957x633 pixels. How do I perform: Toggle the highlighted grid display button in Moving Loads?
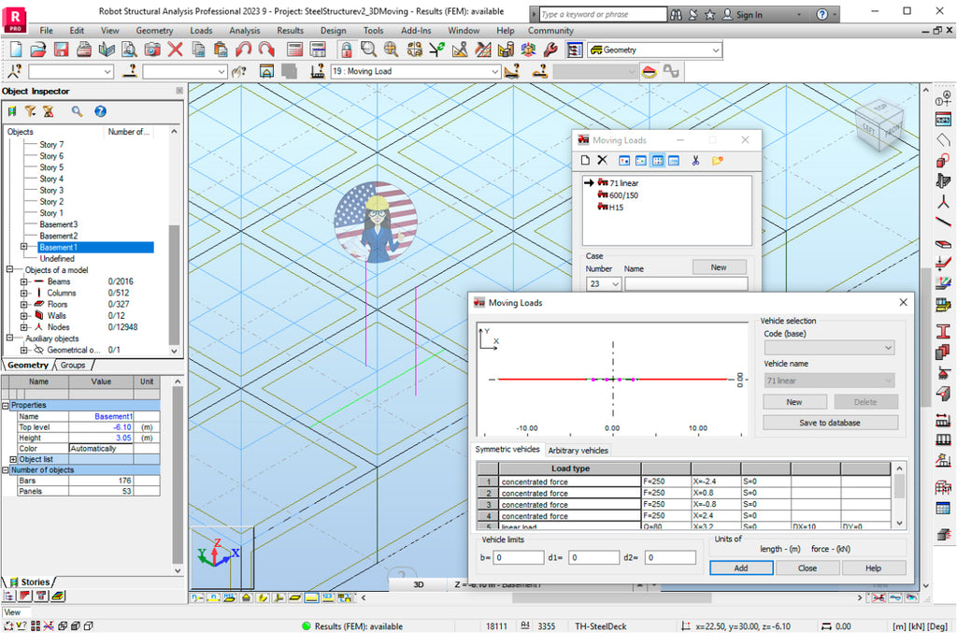[658, 160]
